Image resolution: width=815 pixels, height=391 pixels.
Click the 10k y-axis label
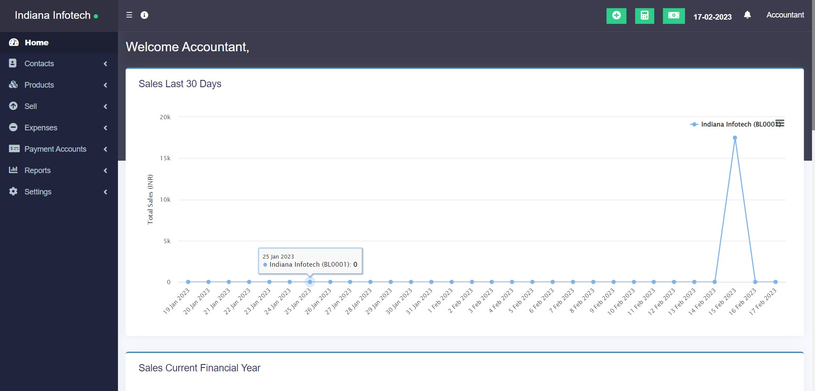(x=165, y=200)
